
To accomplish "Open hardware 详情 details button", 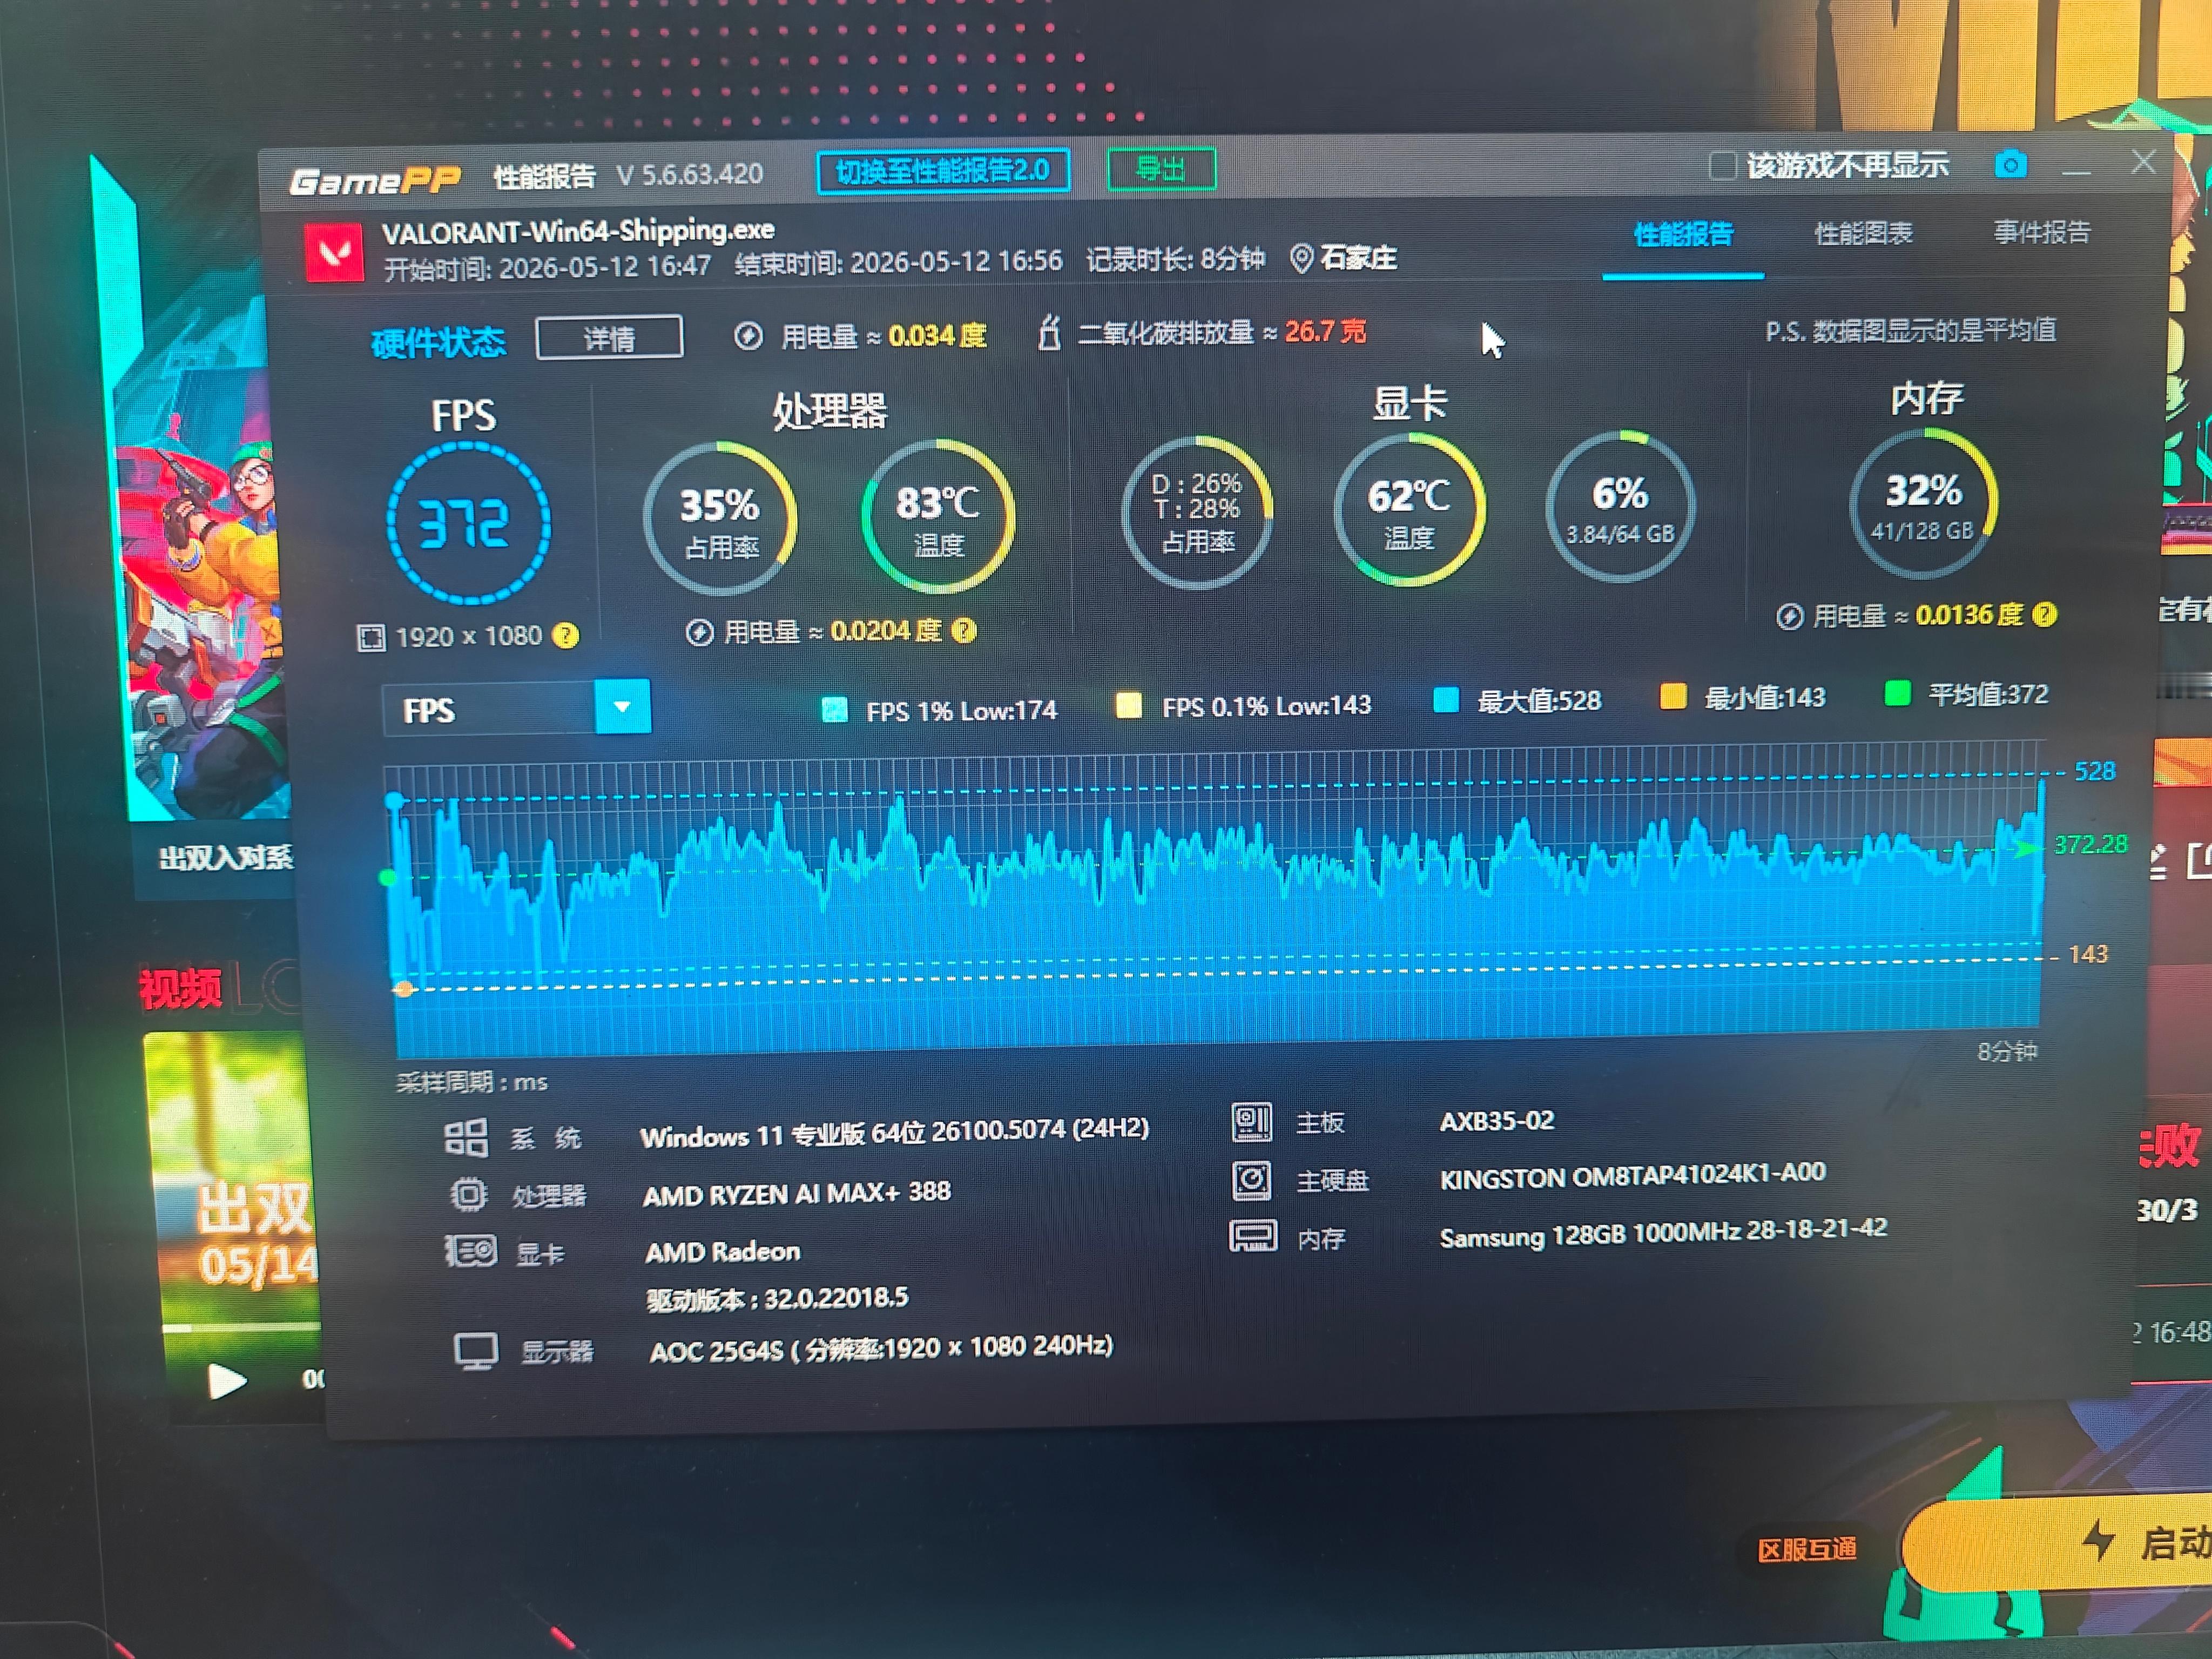I will [609, 338].
